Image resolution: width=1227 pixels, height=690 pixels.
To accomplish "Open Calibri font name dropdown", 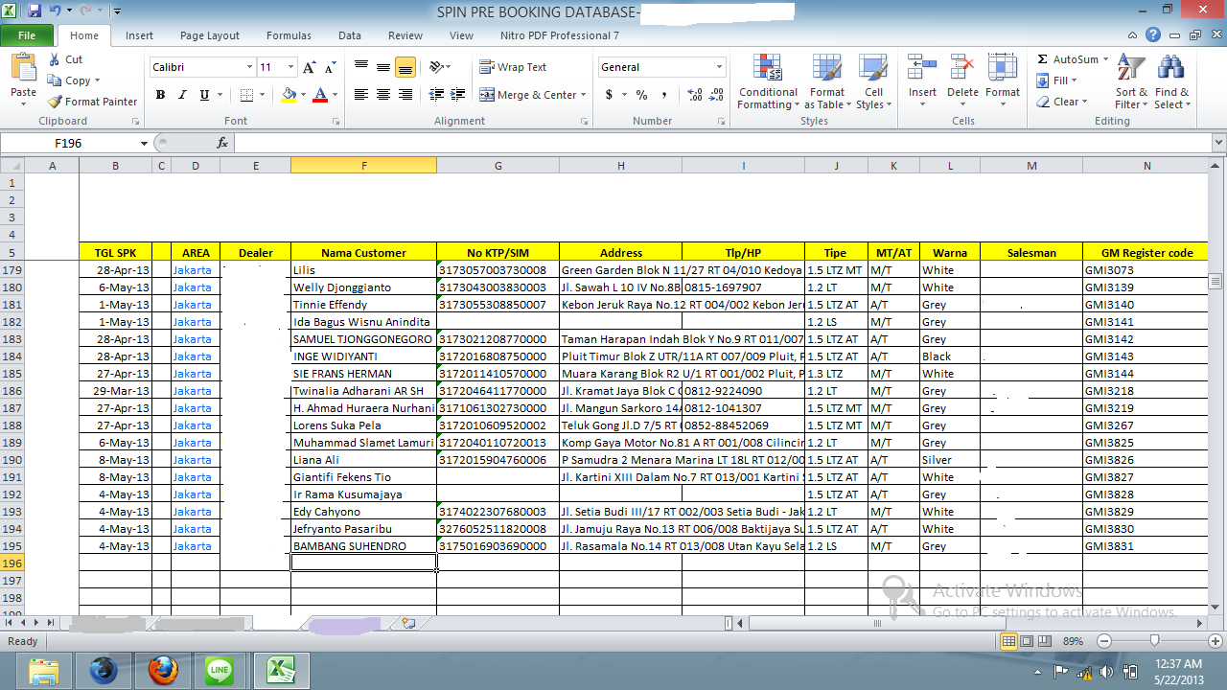I will click(x=249, y=67).
